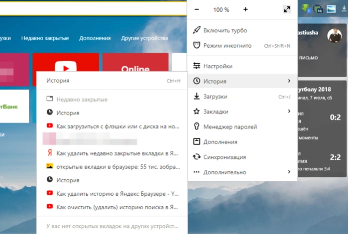The width and height of the screenshot is (348, 234).
Task: Click the Недавно закрытые window icon in submenu
Action: tap(50, 99)
